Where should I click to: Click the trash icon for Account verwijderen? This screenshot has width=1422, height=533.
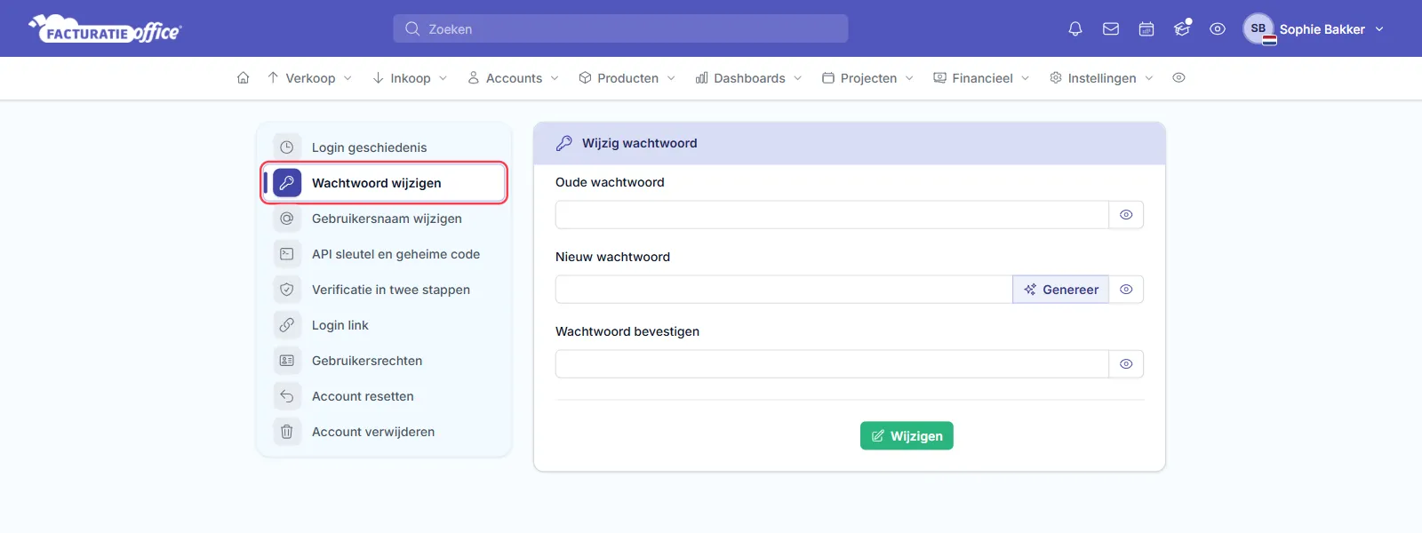pyautogui.click(x=287, y=432)
